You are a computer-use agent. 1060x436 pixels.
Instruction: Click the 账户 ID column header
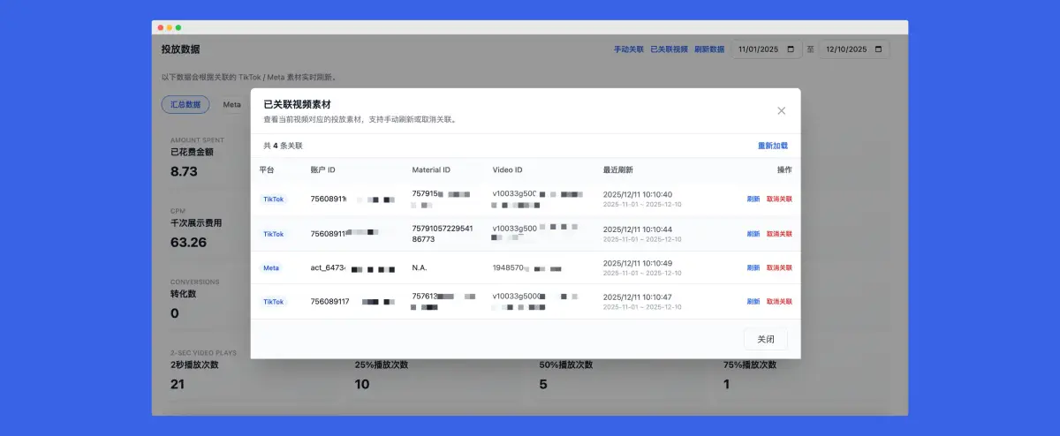click(x=323, y=169)
